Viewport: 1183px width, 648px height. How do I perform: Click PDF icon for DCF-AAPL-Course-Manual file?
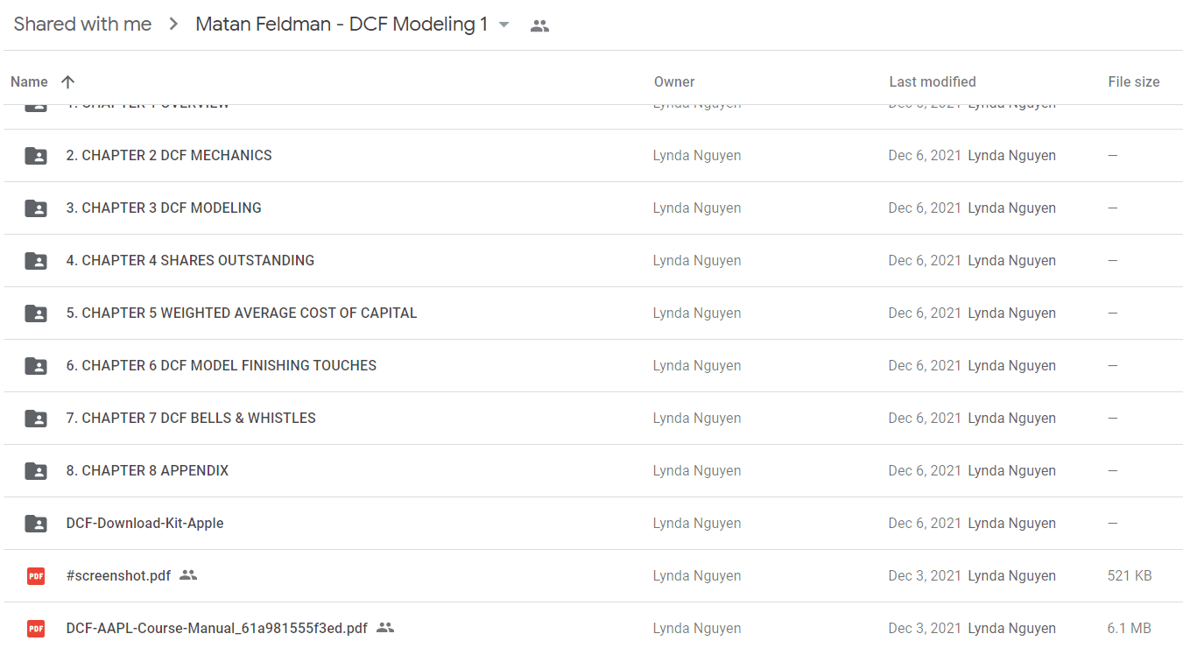tap(36, 629)
